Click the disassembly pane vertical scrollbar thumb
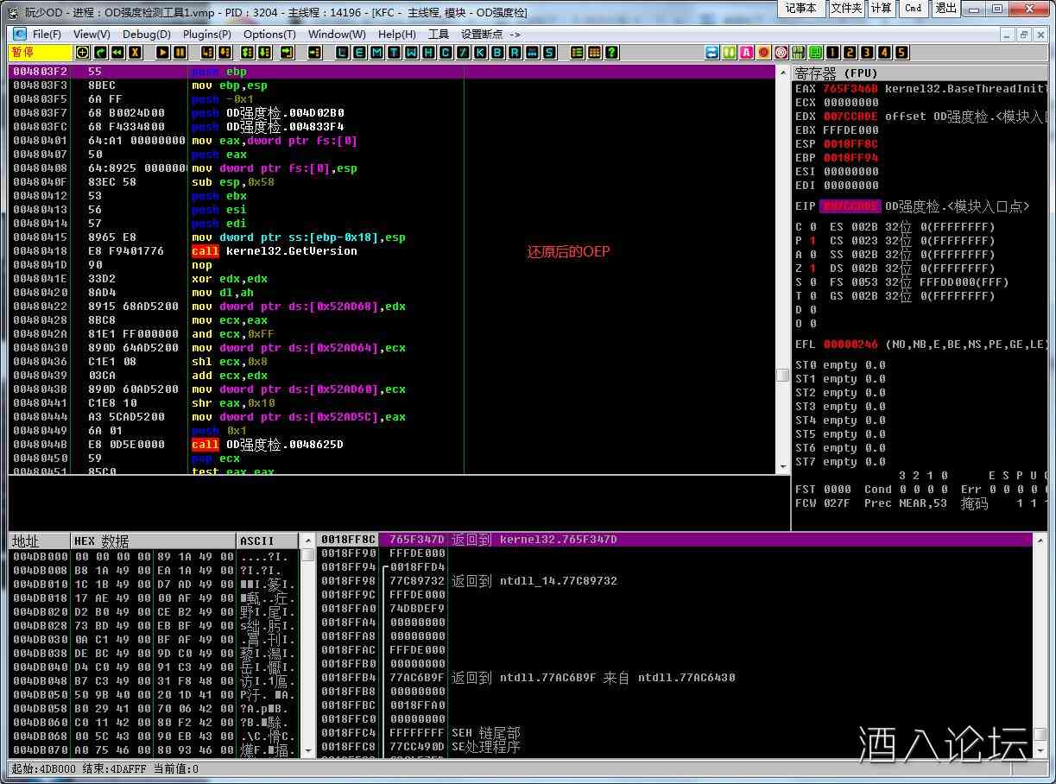 (x=782, y=375)
